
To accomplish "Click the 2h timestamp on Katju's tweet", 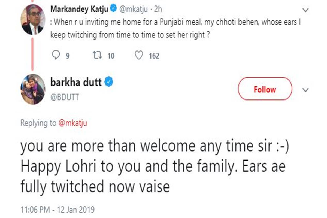I will click(158, 9).
